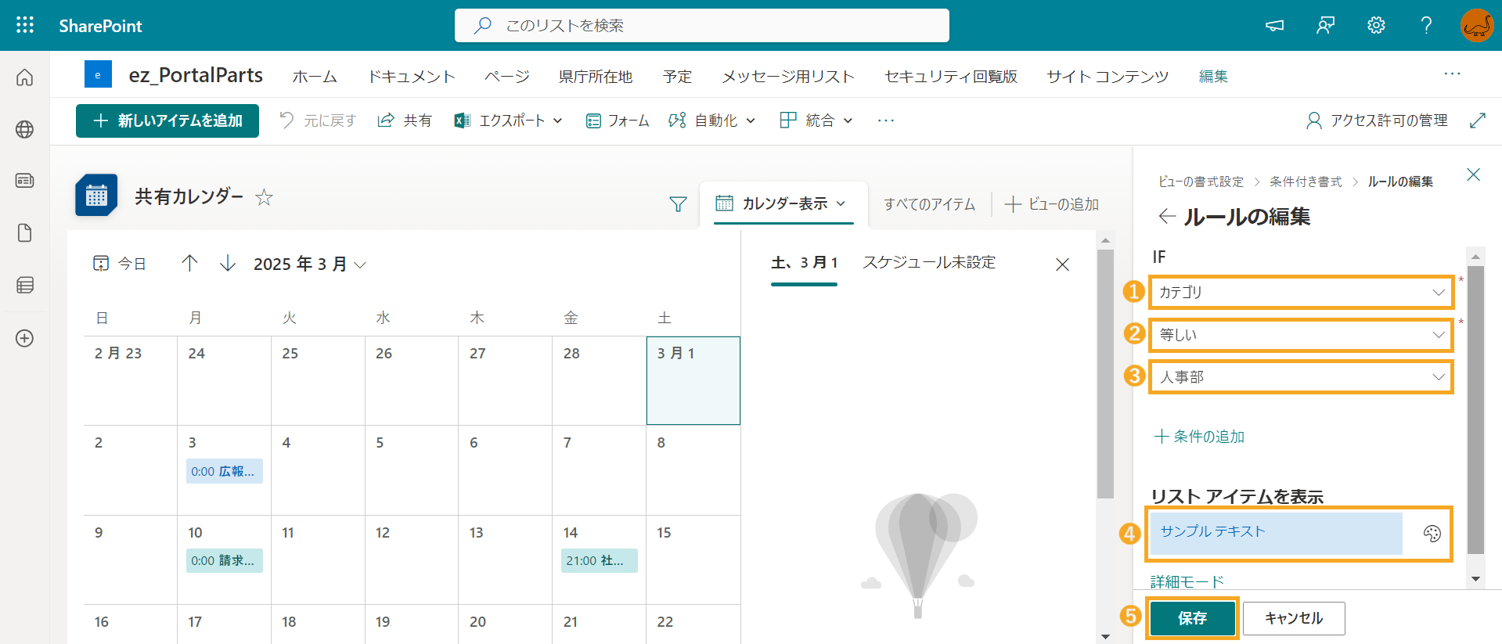The image size is (1502, 644).
Task: Click the 条件の追加 link
Action: 1199,437
